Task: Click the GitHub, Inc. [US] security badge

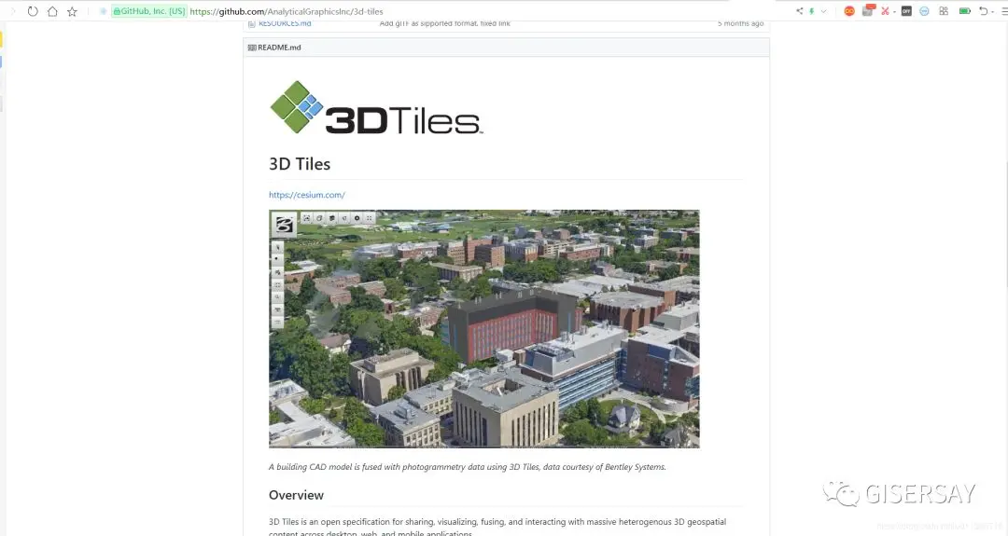Action: 149,11
